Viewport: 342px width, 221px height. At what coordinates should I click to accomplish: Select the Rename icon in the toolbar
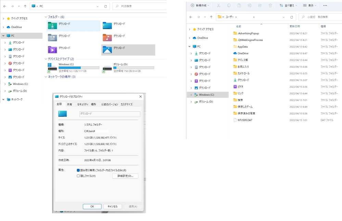tap(249, 5)
